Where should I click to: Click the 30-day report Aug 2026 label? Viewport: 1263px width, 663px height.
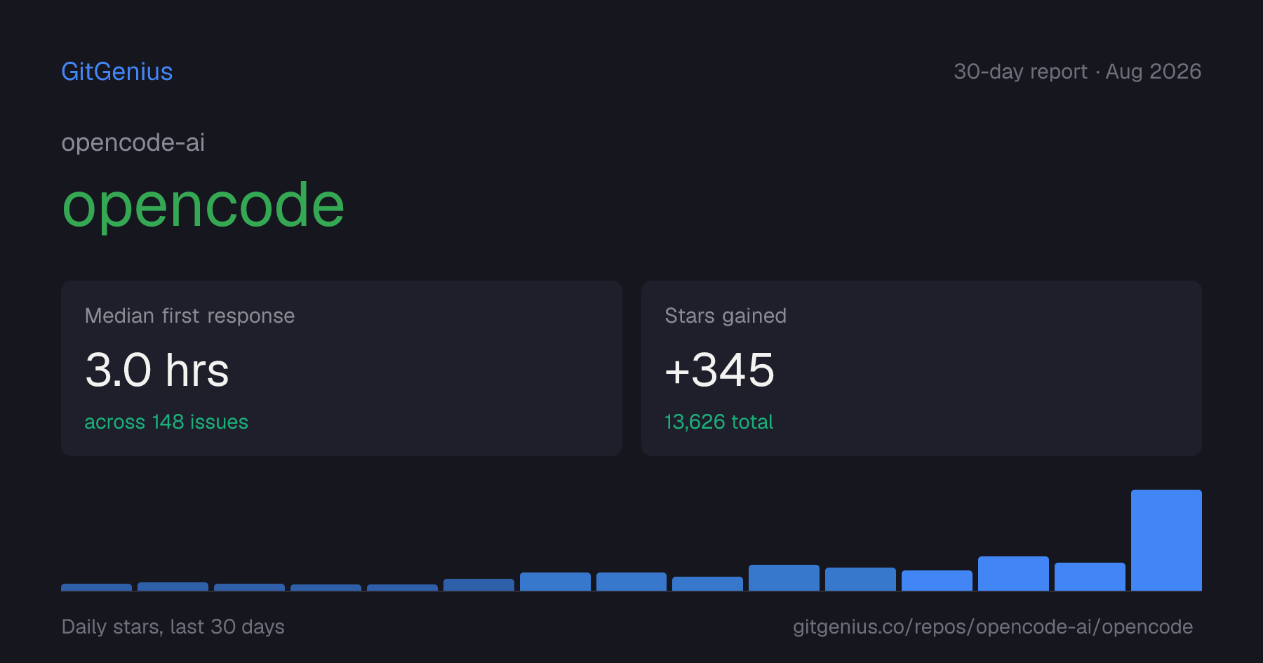pyautogui.click(x=1077, y=72)
